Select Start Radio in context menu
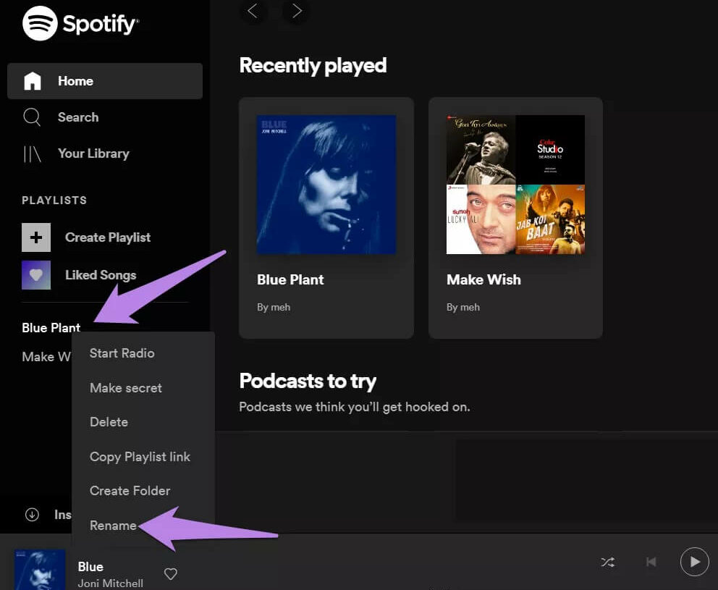Viewport: 718px width, 590px height. click(x=122, y=353)
